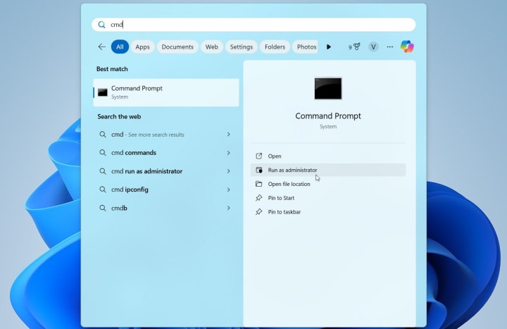The width and height of the screenshot is (507, 329).
Task: Click the Pin to taskbar pin icon
Action: tap(258, 212)
